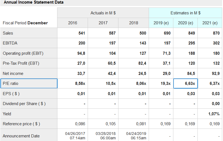The height and width of the screenshot is (141, 223).
Task: Select the 2016 column header
Action: (73, 23)
